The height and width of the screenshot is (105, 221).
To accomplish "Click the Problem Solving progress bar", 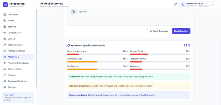I will pos(160,62).
